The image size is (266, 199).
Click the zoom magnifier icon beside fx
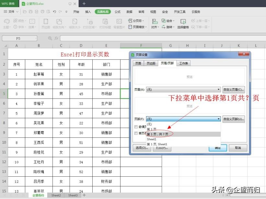(x=50, y=38)
